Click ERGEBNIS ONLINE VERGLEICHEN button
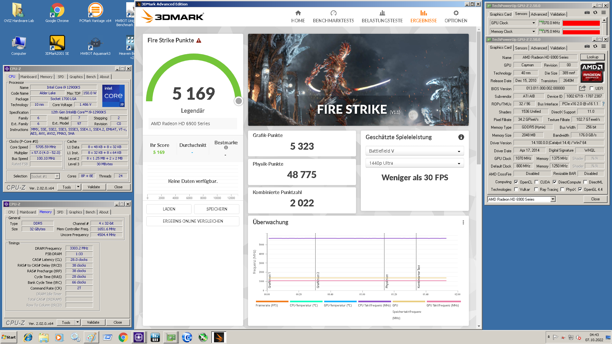Viewport: 612px width, 344px height. point(193,221)
